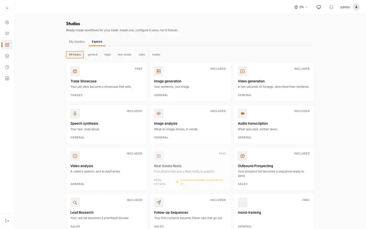Click the PAID badge on Real-Estate Reels
This screenshot has width=366, height=229.
[x=222, y=153]
